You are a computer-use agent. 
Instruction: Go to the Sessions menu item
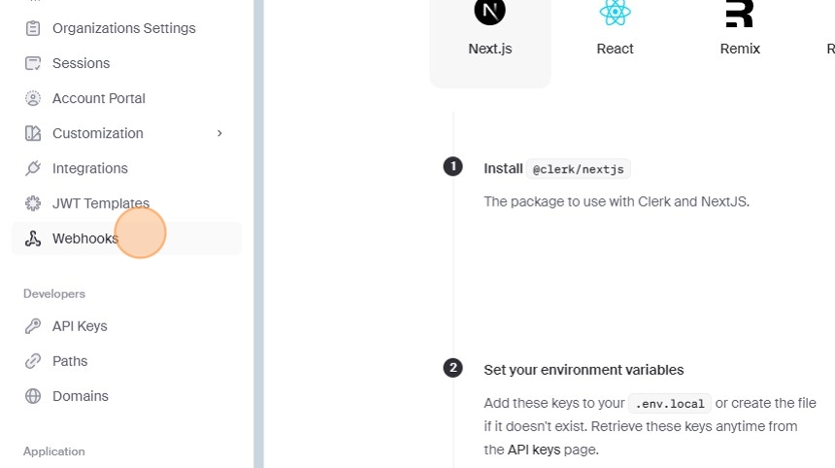click(x=81, y=63)
